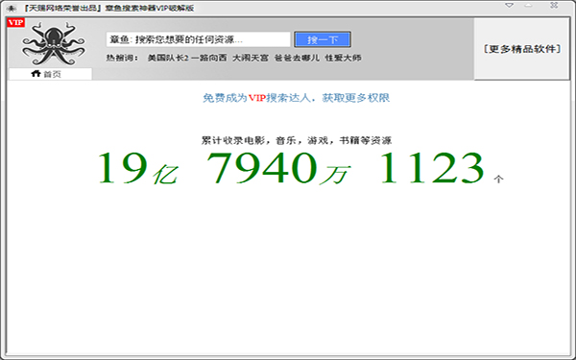Search hot keyword 一路向西
Screen dimensions: 576x360
[x=209, y=58]
